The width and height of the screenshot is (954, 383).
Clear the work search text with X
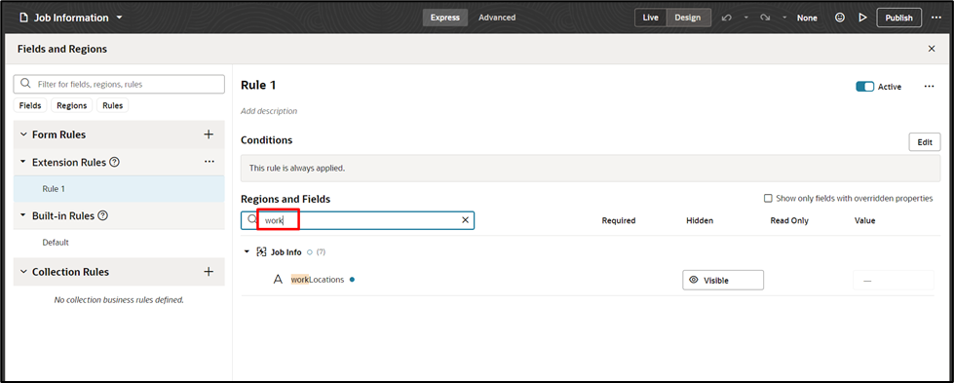pyautogui.click(x=466, y=220)
